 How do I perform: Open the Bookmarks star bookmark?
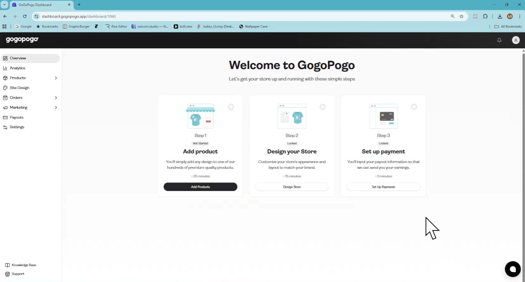[x=47, y=26]
